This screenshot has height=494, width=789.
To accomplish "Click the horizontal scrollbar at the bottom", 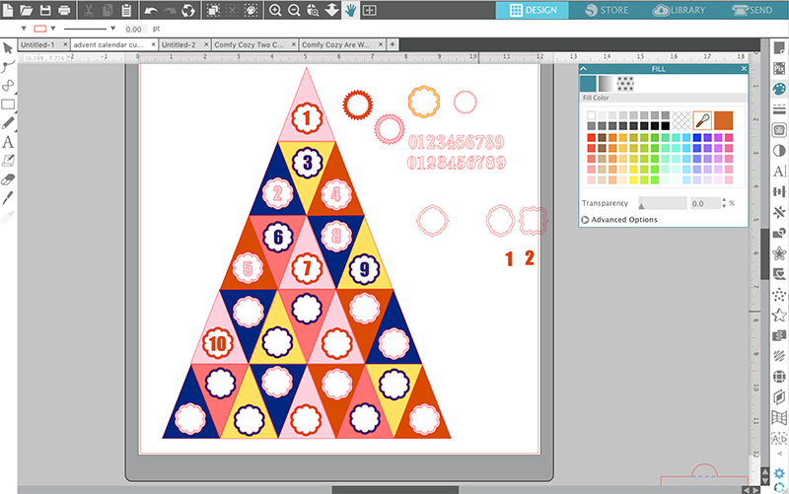I will 395,490.
